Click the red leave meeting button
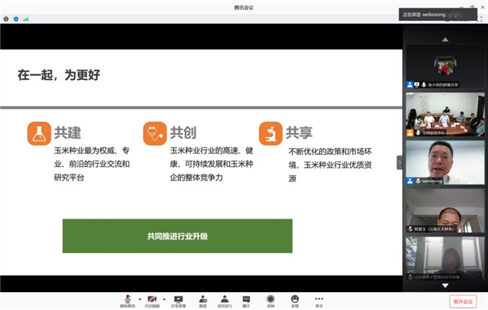The height and width of the screenshot is (310, 488). tap(462, 300)
